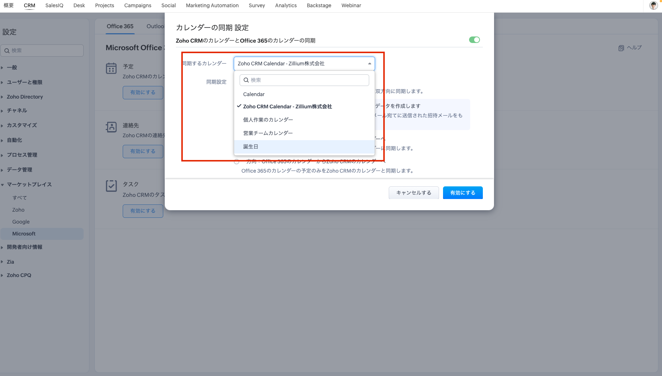Click 有効にする under 予定

143,92
